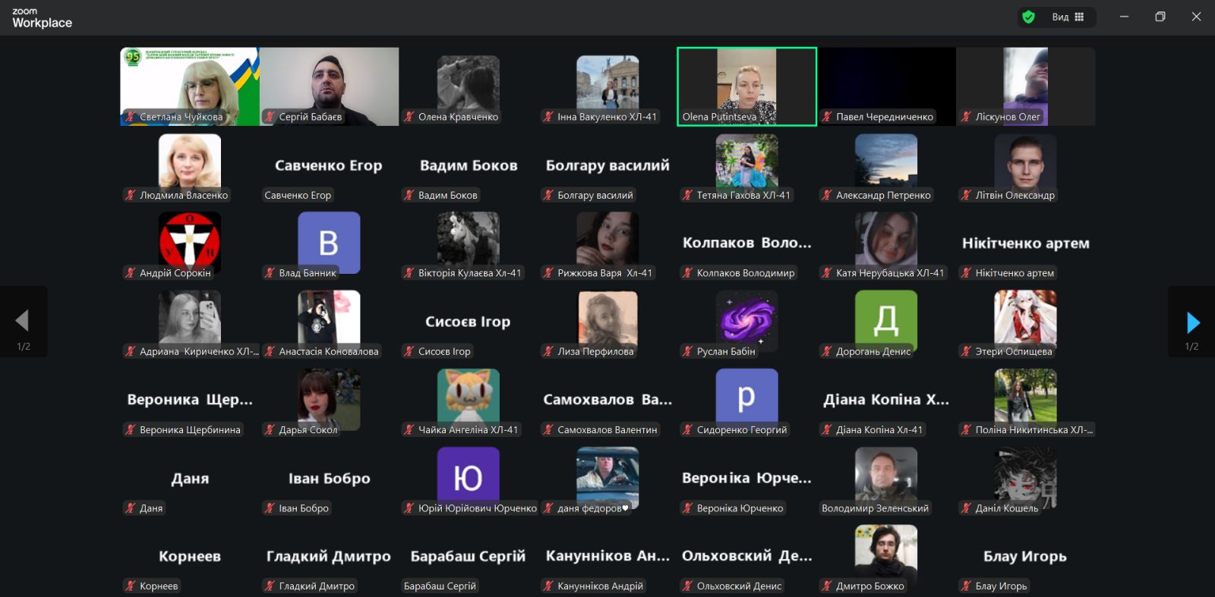Click the Савченко Егор name label
The width and height of the screenshot is (1215, 597).
pyautogui.click(x=298, y=195)
